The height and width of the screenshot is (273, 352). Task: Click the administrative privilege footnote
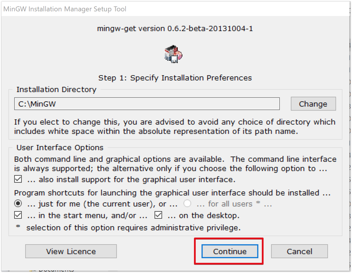133,228
